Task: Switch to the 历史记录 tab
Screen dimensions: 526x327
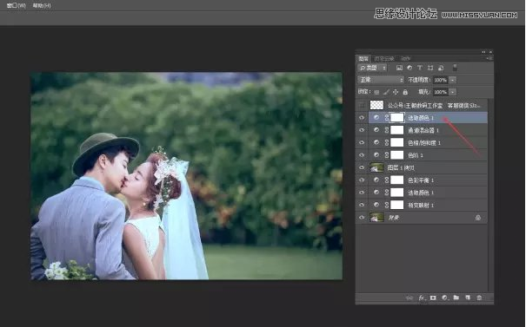Action: click(x=384, y=59)
